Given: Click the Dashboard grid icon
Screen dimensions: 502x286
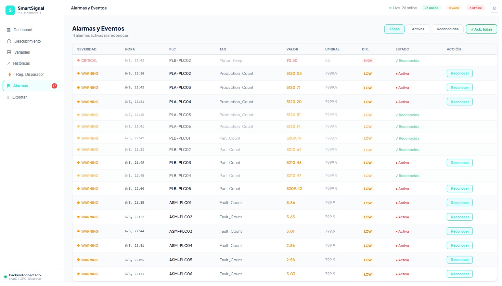Looking at the screenshot, I should coord(9,30).
